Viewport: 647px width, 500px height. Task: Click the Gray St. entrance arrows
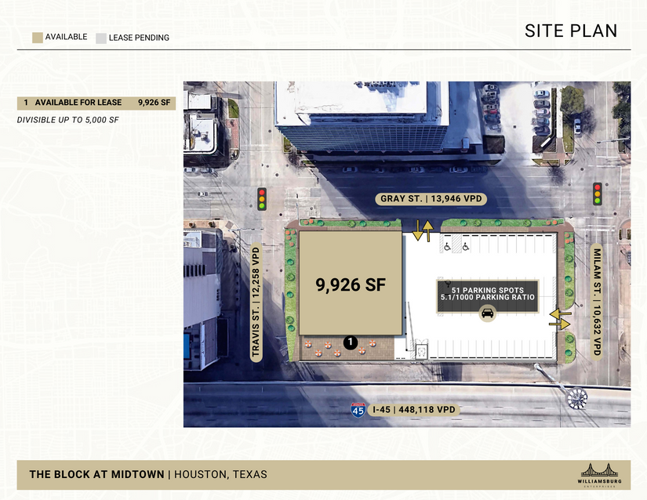click(423, 230)
